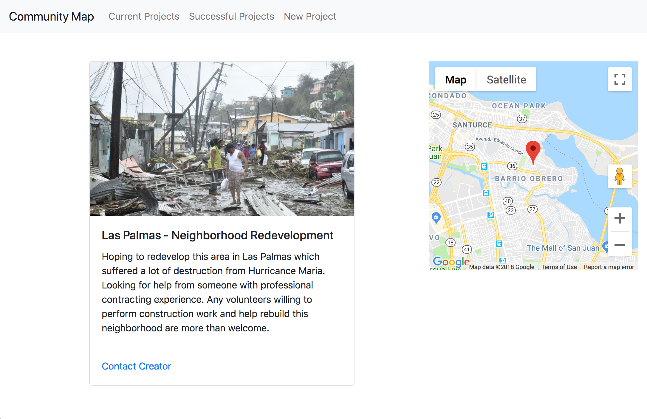Click the blue marker on left map edge
647x419 pixels.
[x=436, y=217]
